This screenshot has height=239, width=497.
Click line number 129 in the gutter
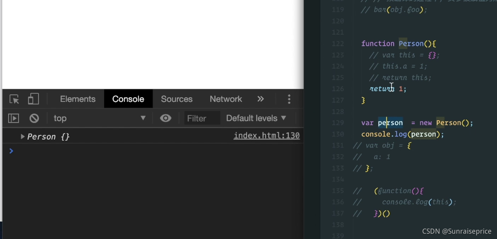[x=338, y=123]
